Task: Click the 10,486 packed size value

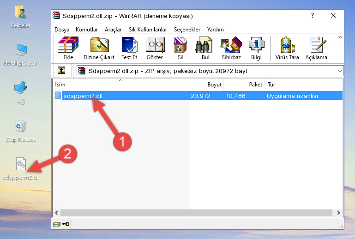Action: [x=236, y=96]
